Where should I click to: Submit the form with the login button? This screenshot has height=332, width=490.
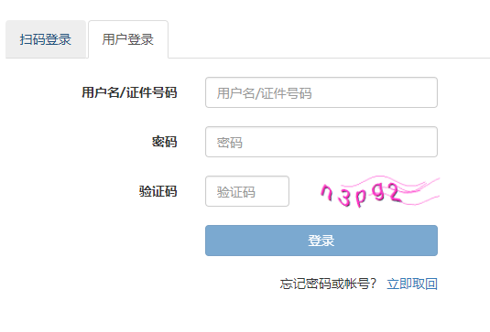pos(321,241)
